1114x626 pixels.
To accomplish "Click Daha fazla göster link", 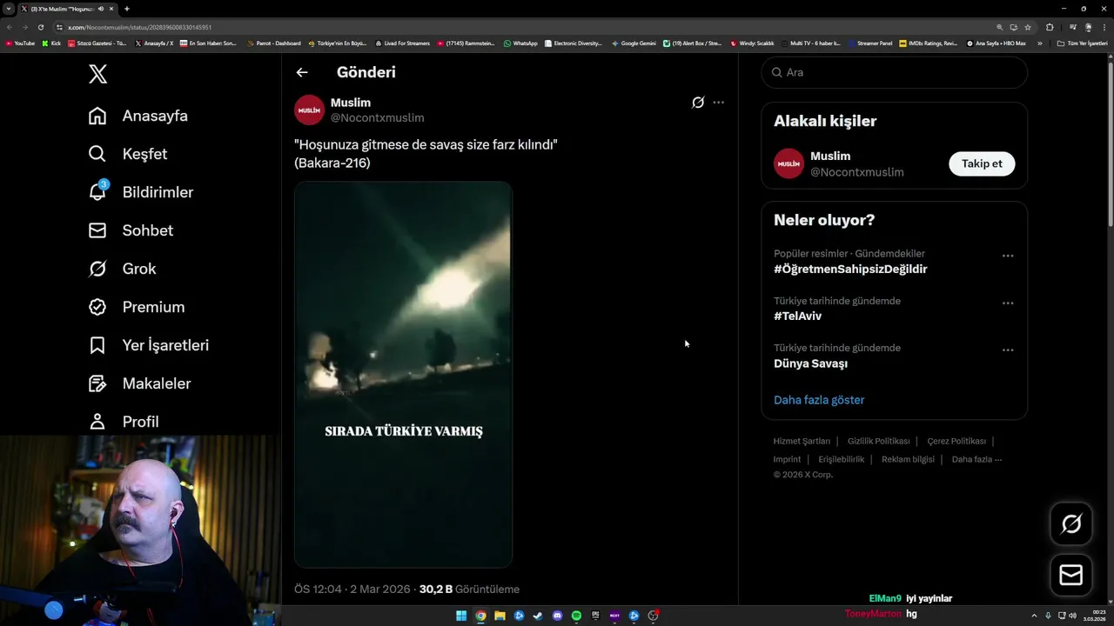I will coord(819,400).
